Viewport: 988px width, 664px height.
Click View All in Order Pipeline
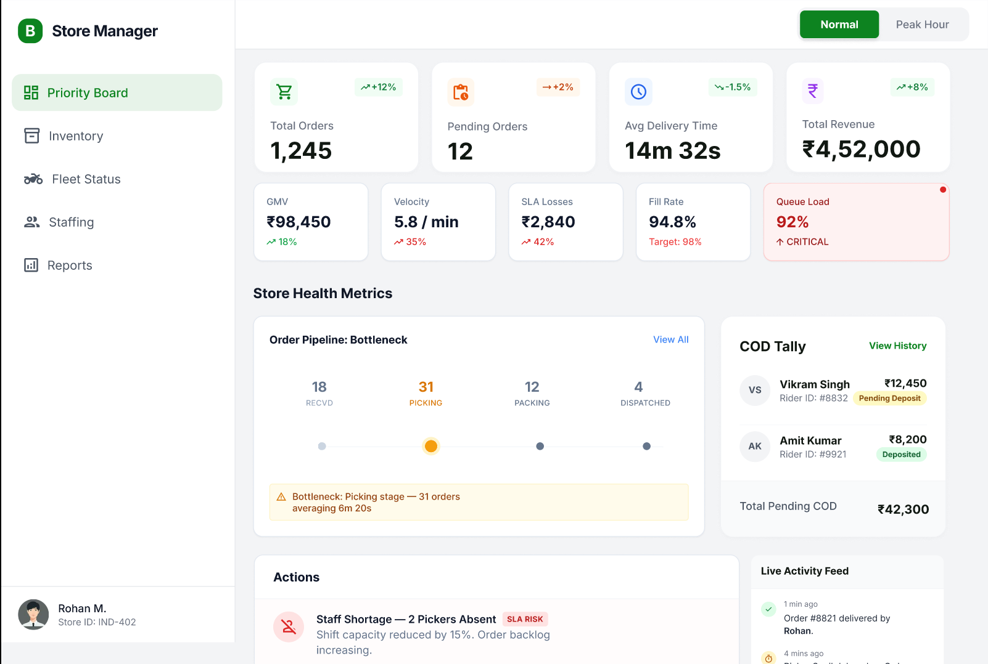(671, 339)
